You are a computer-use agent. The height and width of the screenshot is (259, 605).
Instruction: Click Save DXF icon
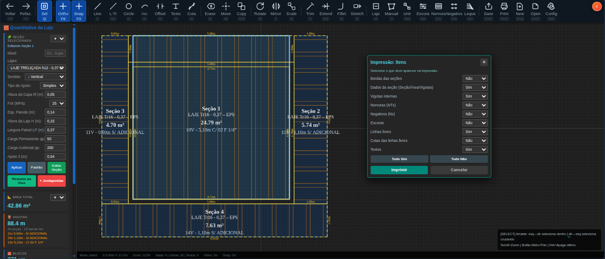pos(488,11)
